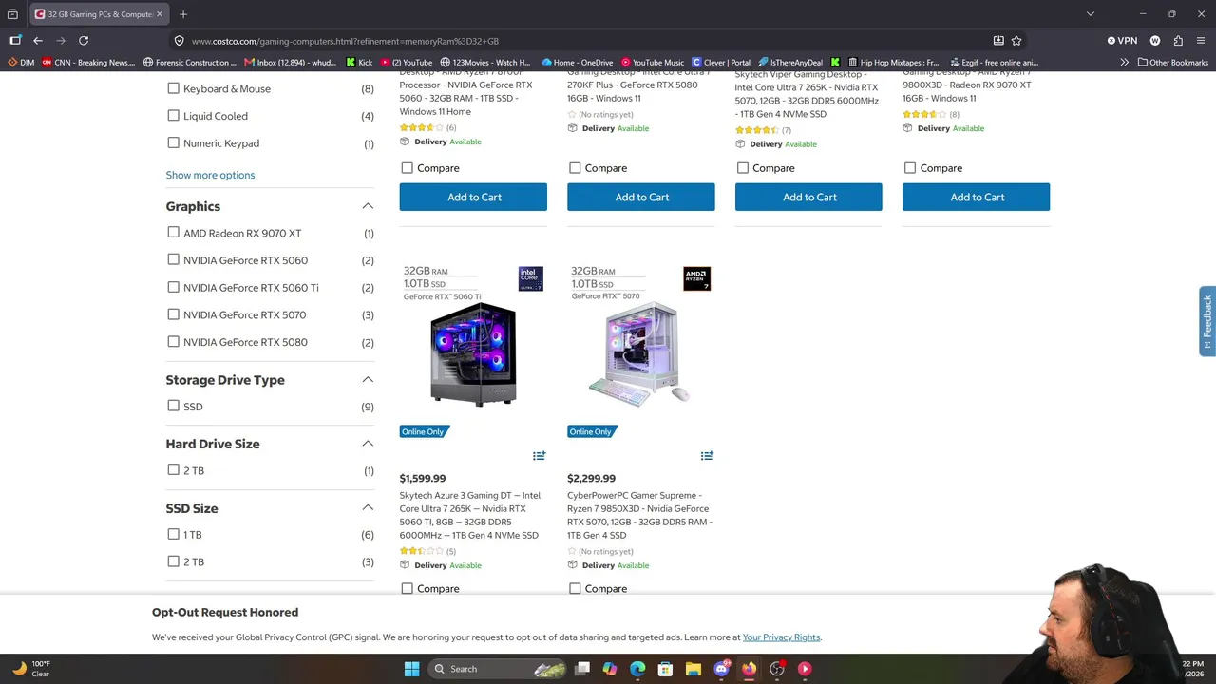1216x684 pixels.
Task: Check the 1 TB SSD Size filter
Action: [173, 534]
